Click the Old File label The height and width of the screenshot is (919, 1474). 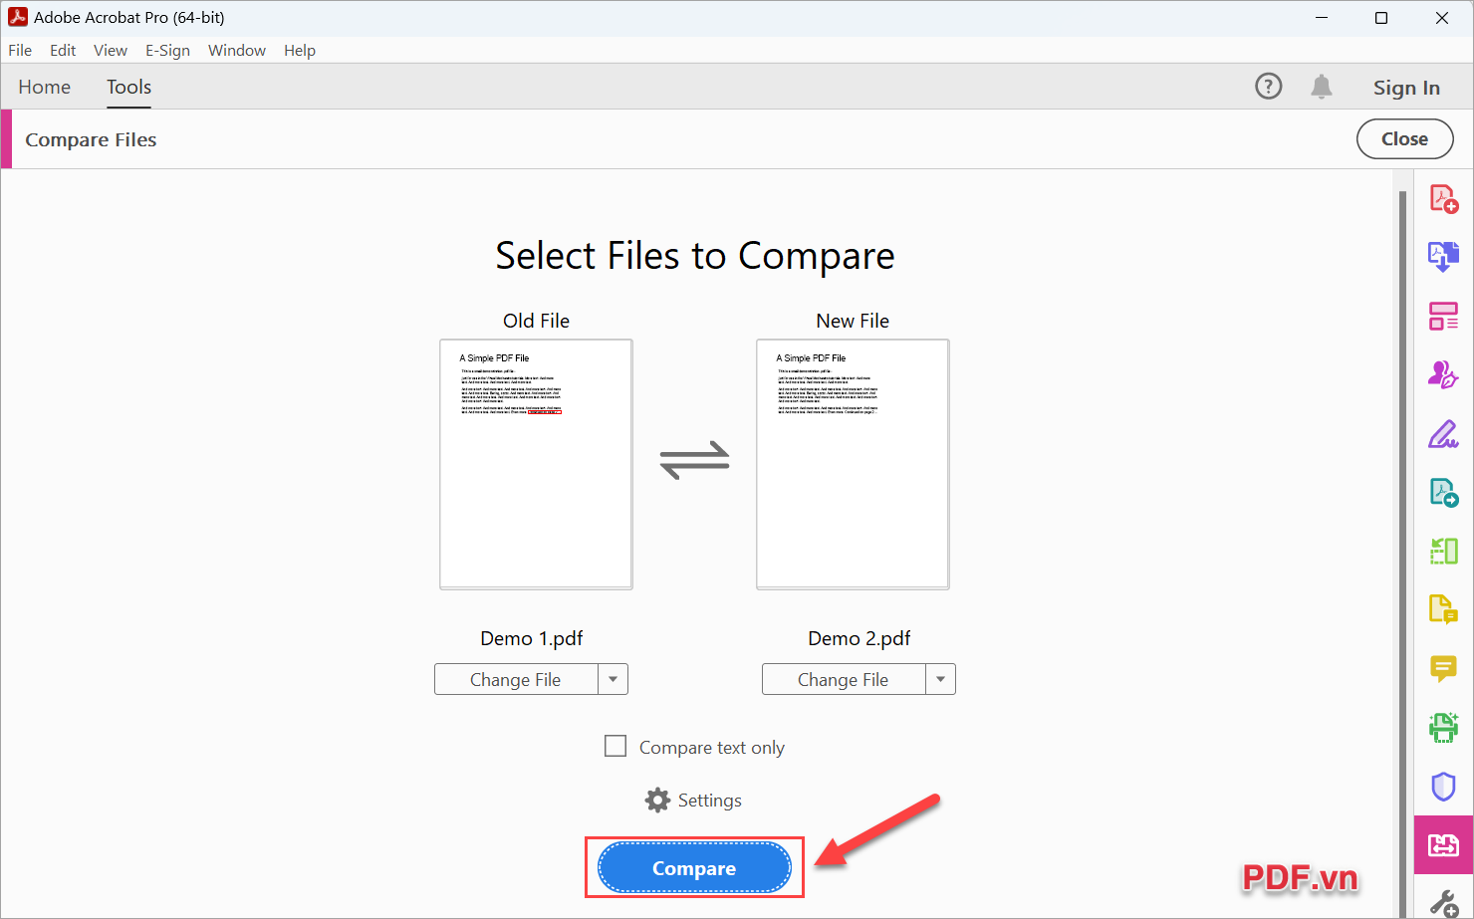(x=536, y=321)
